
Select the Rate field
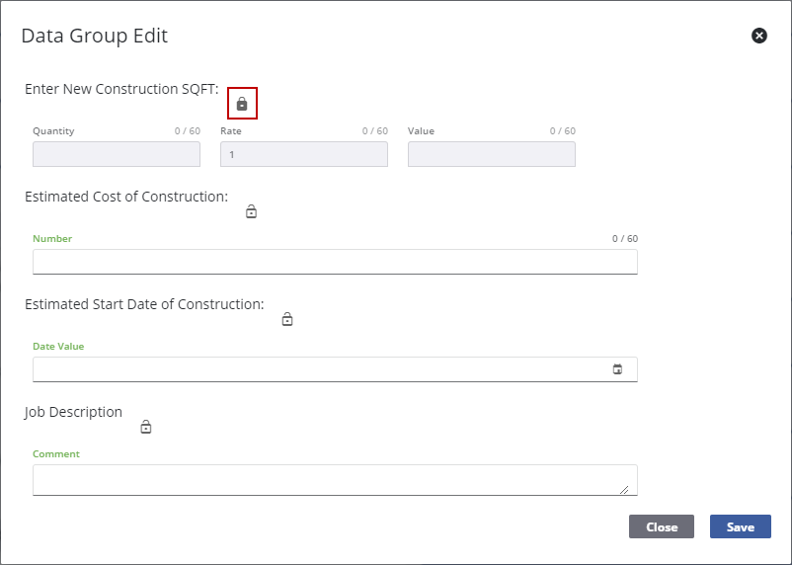(x=304, y=154)
